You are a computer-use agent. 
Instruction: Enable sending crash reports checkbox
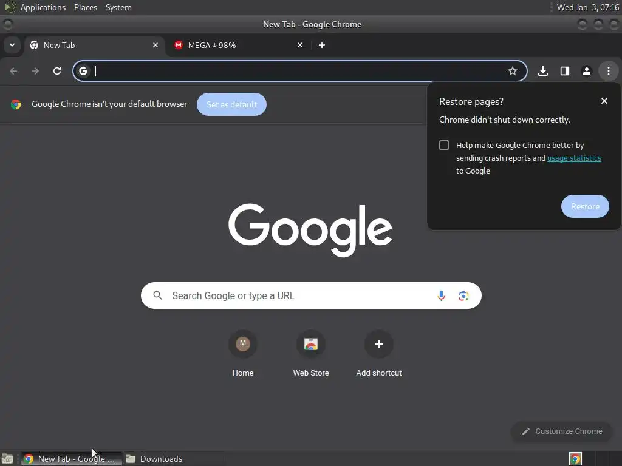click(444, 145)
